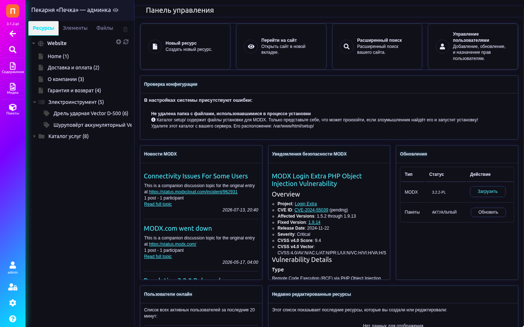Open the CVE-2024-55039 link
This screenshot has height=327, width=524.
(x=311, y=210)
